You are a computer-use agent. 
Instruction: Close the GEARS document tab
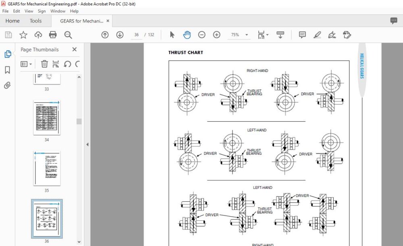click(x=108, y=21)
